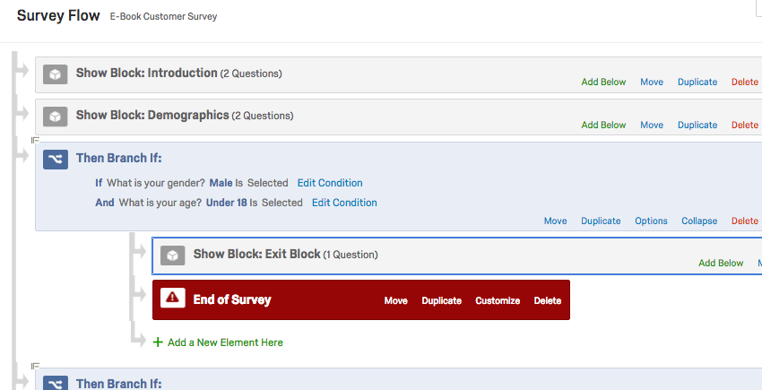Viewport: 762px width, 390px height.
Task: Duplicate the Demographics block
Action: point(697,125)
